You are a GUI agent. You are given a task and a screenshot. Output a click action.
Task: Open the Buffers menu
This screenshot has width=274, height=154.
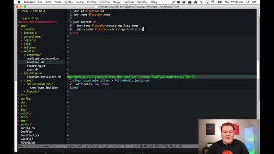pos(92,2)
